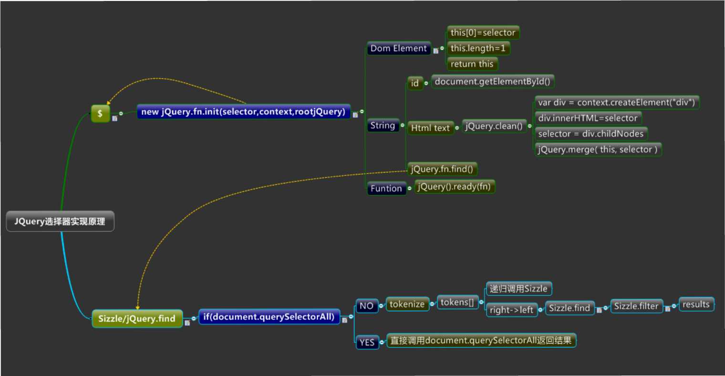Select the Dom Element node
Image resolution: width=725 pixels, height=376 pixels.
point(399,48)
